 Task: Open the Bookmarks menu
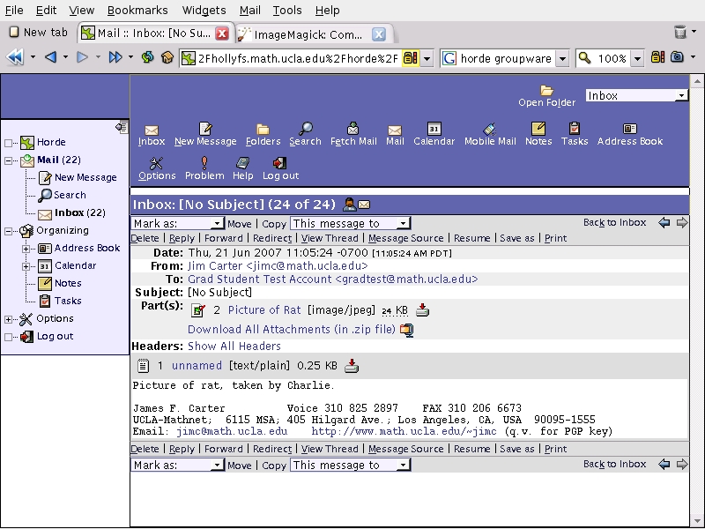click(137, 11)
